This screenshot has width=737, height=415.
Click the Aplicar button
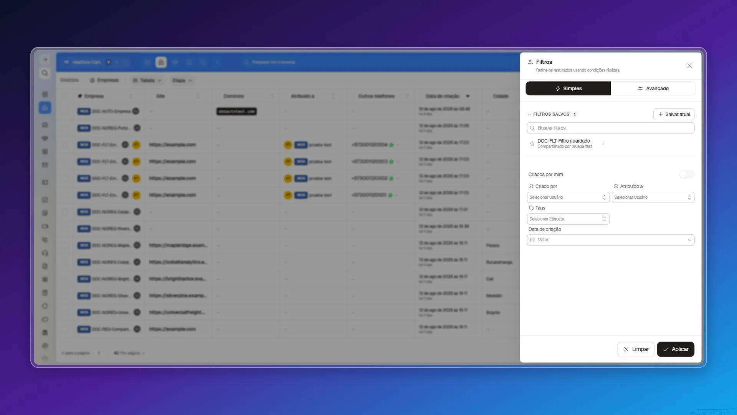pos(675,349)
